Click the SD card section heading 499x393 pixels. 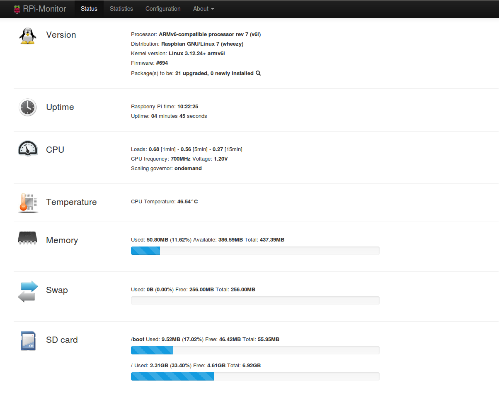click(62, 340)
